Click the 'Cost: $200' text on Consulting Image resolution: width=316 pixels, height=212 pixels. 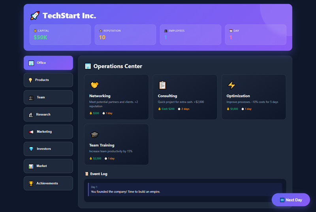[x=168, y=109]
